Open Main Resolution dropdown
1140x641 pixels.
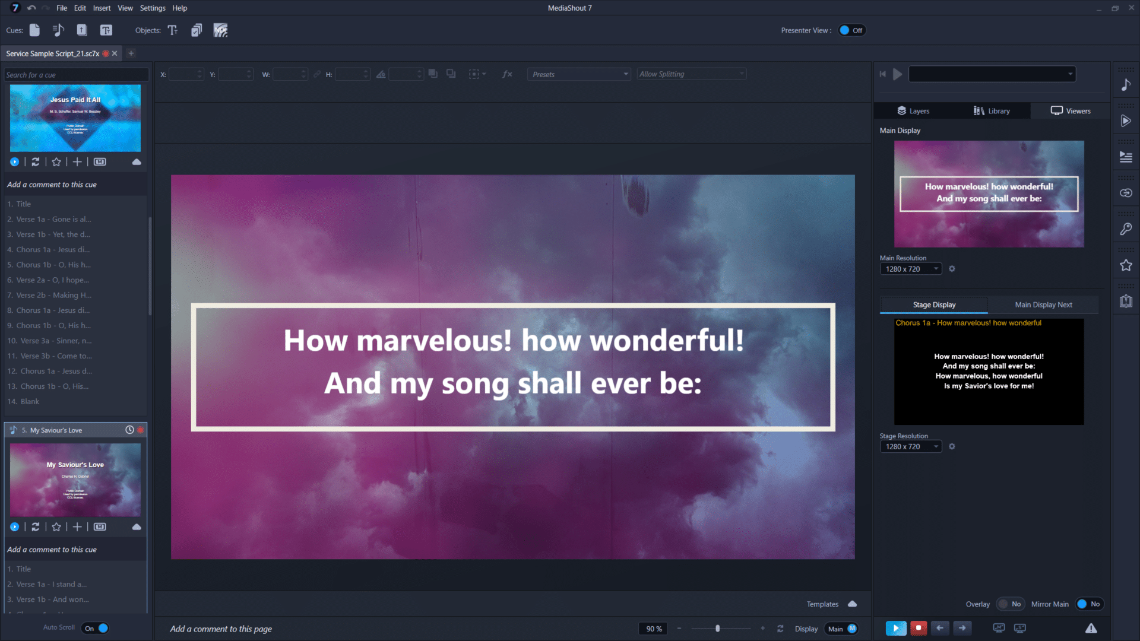910,269
